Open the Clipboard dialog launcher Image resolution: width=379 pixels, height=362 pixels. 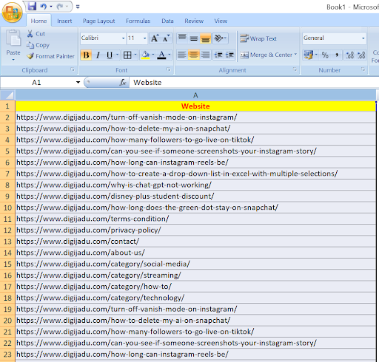[x=73, y=69]
